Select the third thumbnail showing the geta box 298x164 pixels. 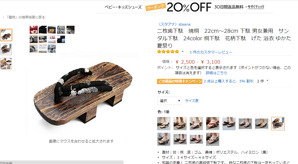[x=6, y=64]
